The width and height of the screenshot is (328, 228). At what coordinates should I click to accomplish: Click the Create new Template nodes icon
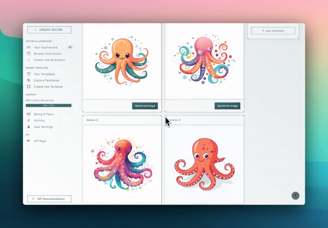(28, 86)
